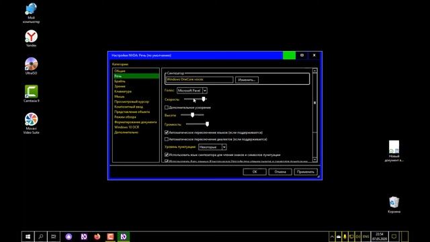The image size is (430, 242).
Task: Click the settings panel scrollbar thumb
Action: [314, 103]
